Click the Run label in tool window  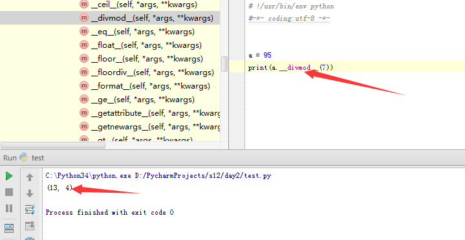[10, 158]
